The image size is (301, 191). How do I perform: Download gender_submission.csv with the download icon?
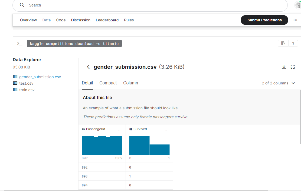tap(284, 67)
